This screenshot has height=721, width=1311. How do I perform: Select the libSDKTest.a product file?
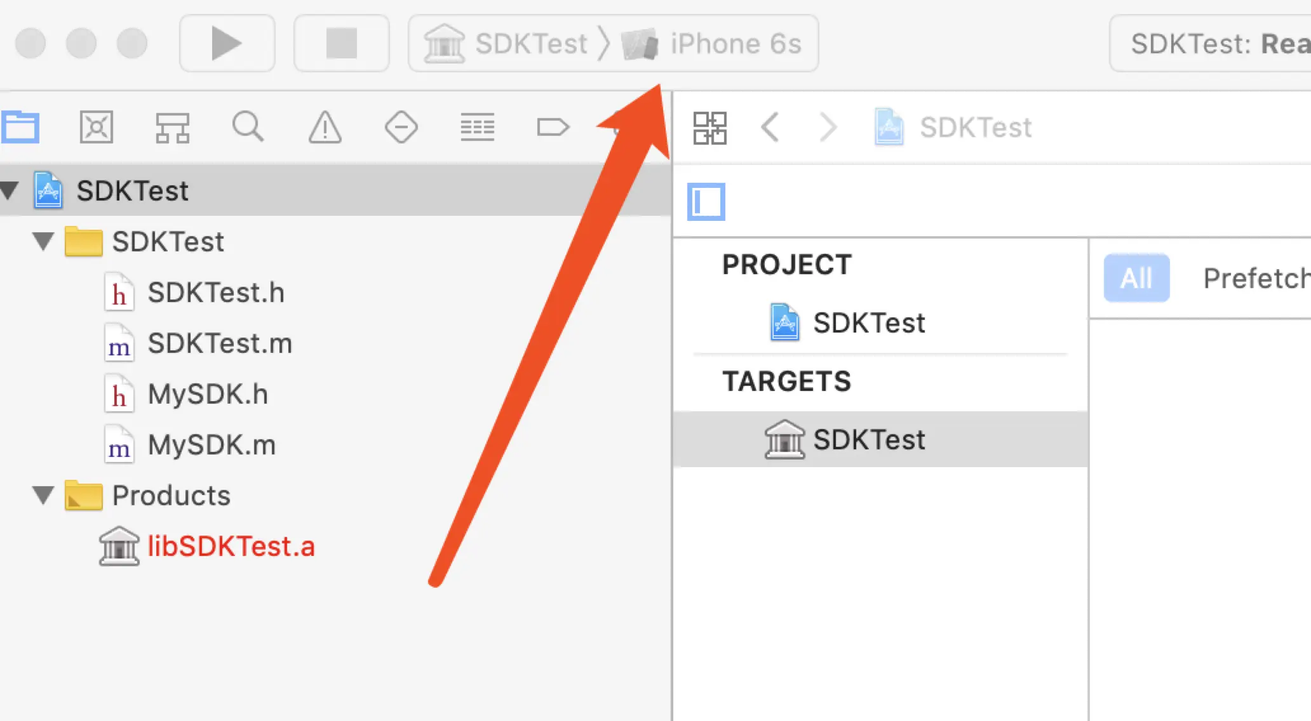pos(230,546)
